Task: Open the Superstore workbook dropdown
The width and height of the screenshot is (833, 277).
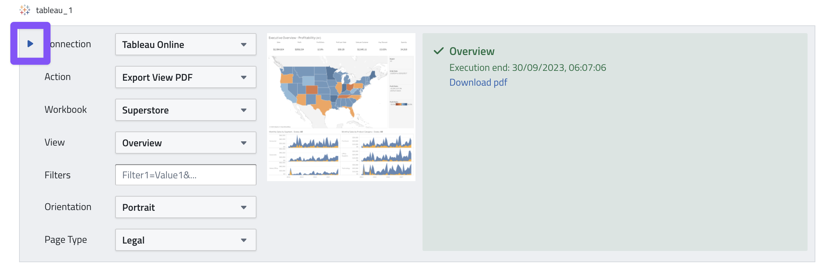Action: [x=185, y=110]
